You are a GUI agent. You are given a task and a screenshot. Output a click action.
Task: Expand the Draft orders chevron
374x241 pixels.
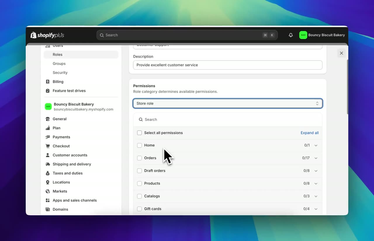pos(316,171)
